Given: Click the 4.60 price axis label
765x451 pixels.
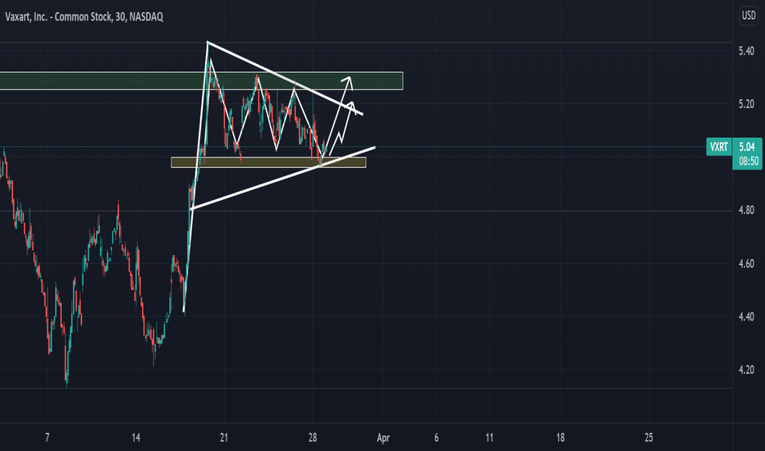Looking at the screenshot, I should coord(746,264).
